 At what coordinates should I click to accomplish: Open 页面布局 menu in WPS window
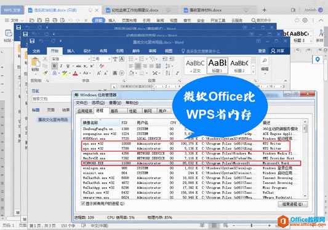pyautogui.click(x=129, y=20)
